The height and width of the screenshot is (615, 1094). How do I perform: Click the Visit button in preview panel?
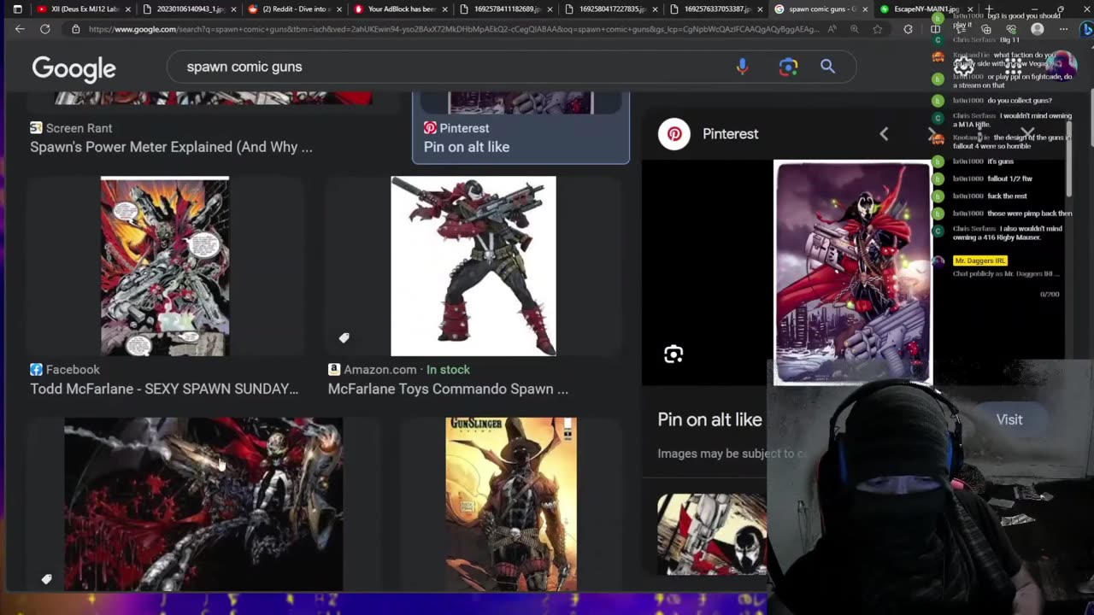click(x=1009, y=419)
